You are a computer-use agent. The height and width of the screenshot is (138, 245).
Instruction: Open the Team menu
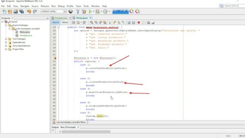(78, 6)
